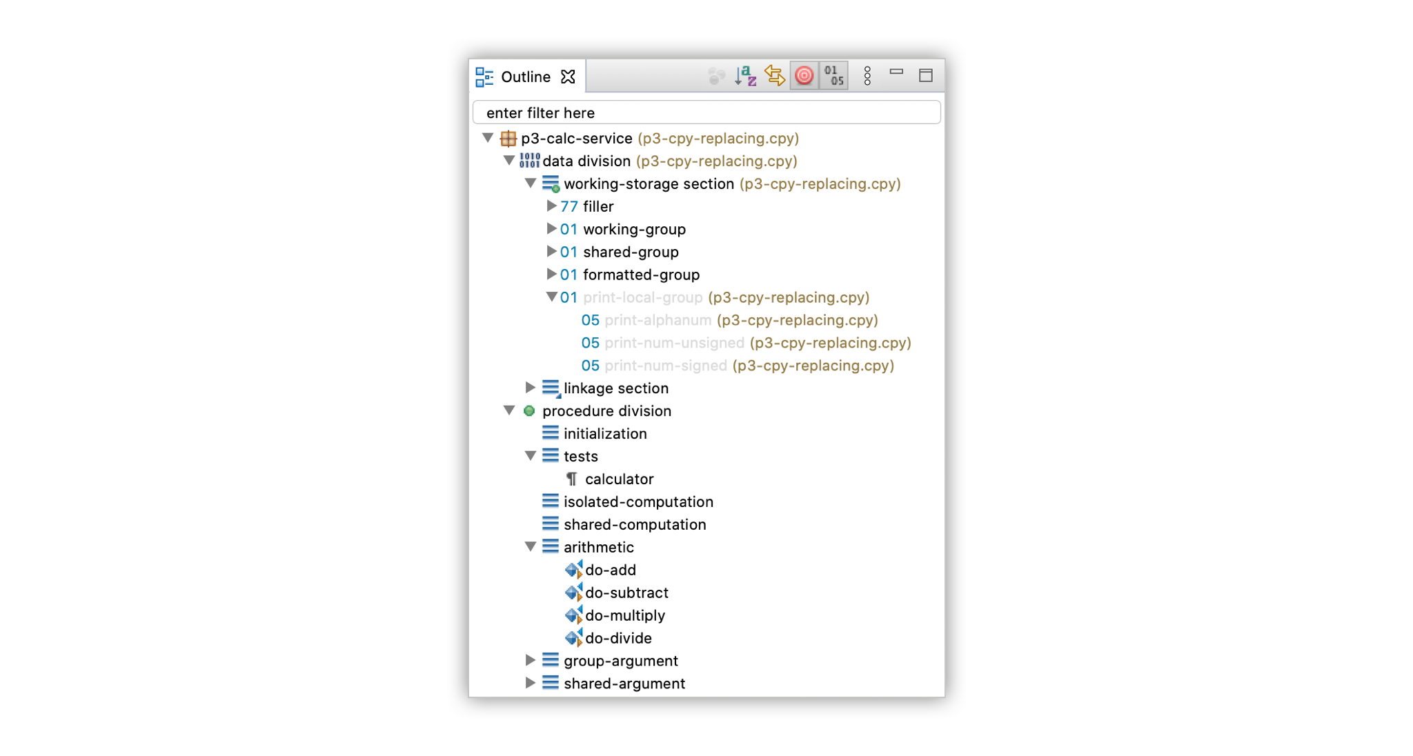Toggle the red target toolbar button

[x=804, y=76]
